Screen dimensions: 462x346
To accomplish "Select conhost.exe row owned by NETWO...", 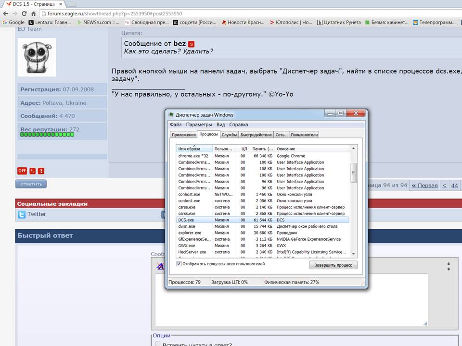I will pos(263,195).
